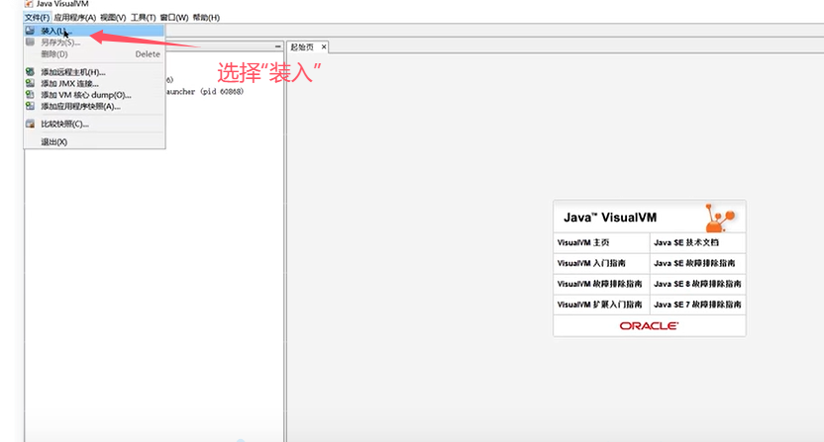The height and width of the screenshot is (442, 824).
Task: Open the 文件(F) menu
Action: 37,18
